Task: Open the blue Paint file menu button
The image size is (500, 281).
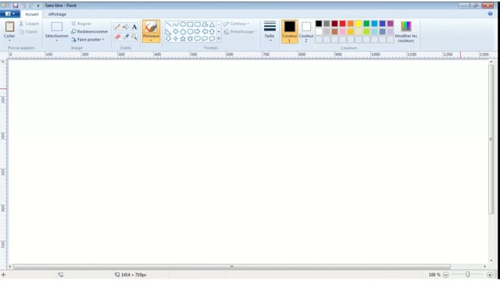Action: pyautogui.click(x=10, y=14)
